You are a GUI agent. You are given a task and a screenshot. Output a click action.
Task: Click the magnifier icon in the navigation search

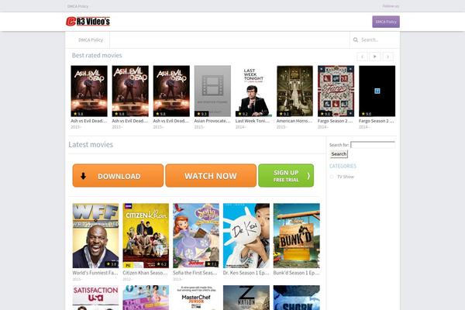356,40
